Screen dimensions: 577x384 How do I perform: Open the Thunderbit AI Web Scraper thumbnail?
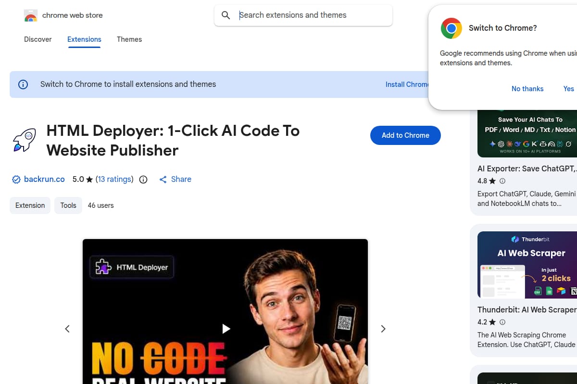[x=527, y=265]
